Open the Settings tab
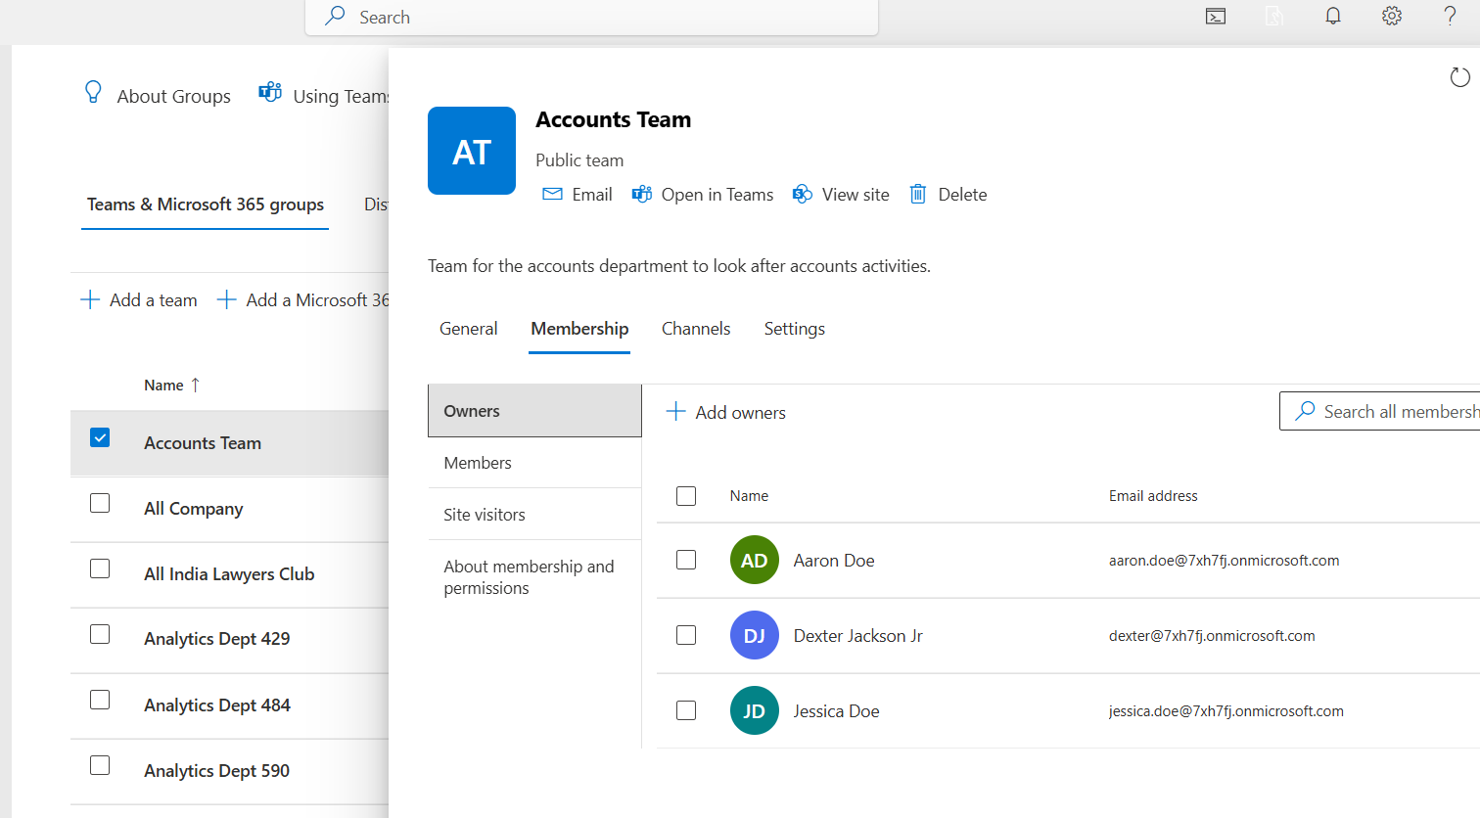 pyautogui.click(x=794, y=329)
